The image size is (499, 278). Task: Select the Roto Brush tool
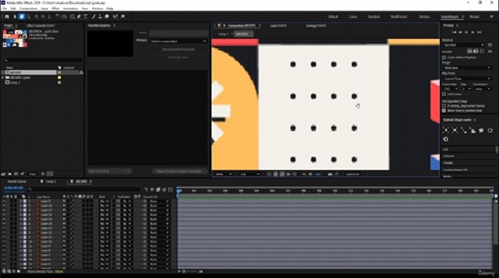[115, 17]
